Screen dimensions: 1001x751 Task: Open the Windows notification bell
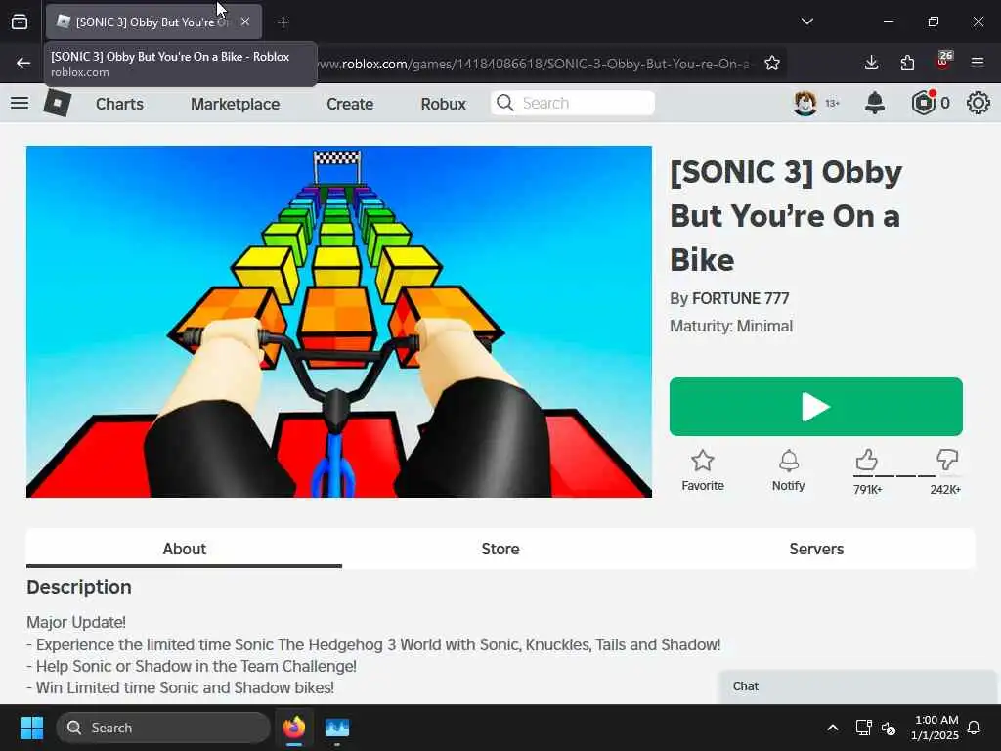pos(975,728)
